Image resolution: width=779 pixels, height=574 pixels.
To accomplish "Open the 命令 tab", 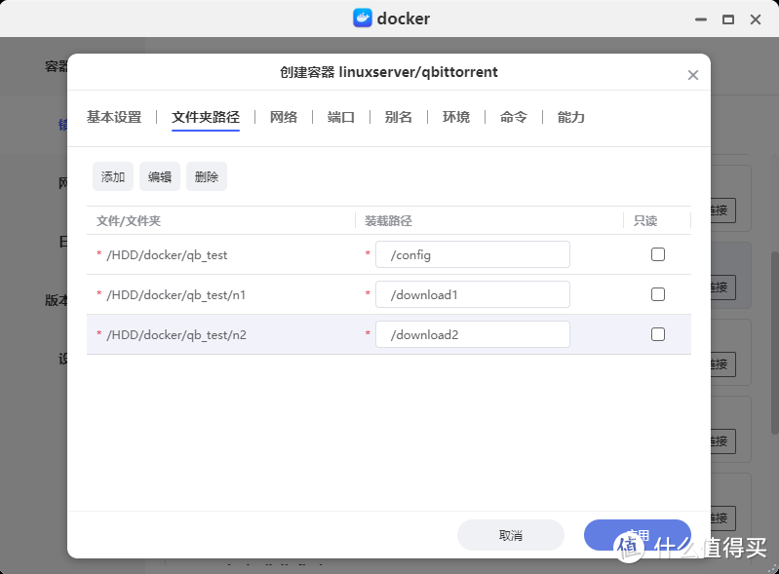I will pos(513,117).
